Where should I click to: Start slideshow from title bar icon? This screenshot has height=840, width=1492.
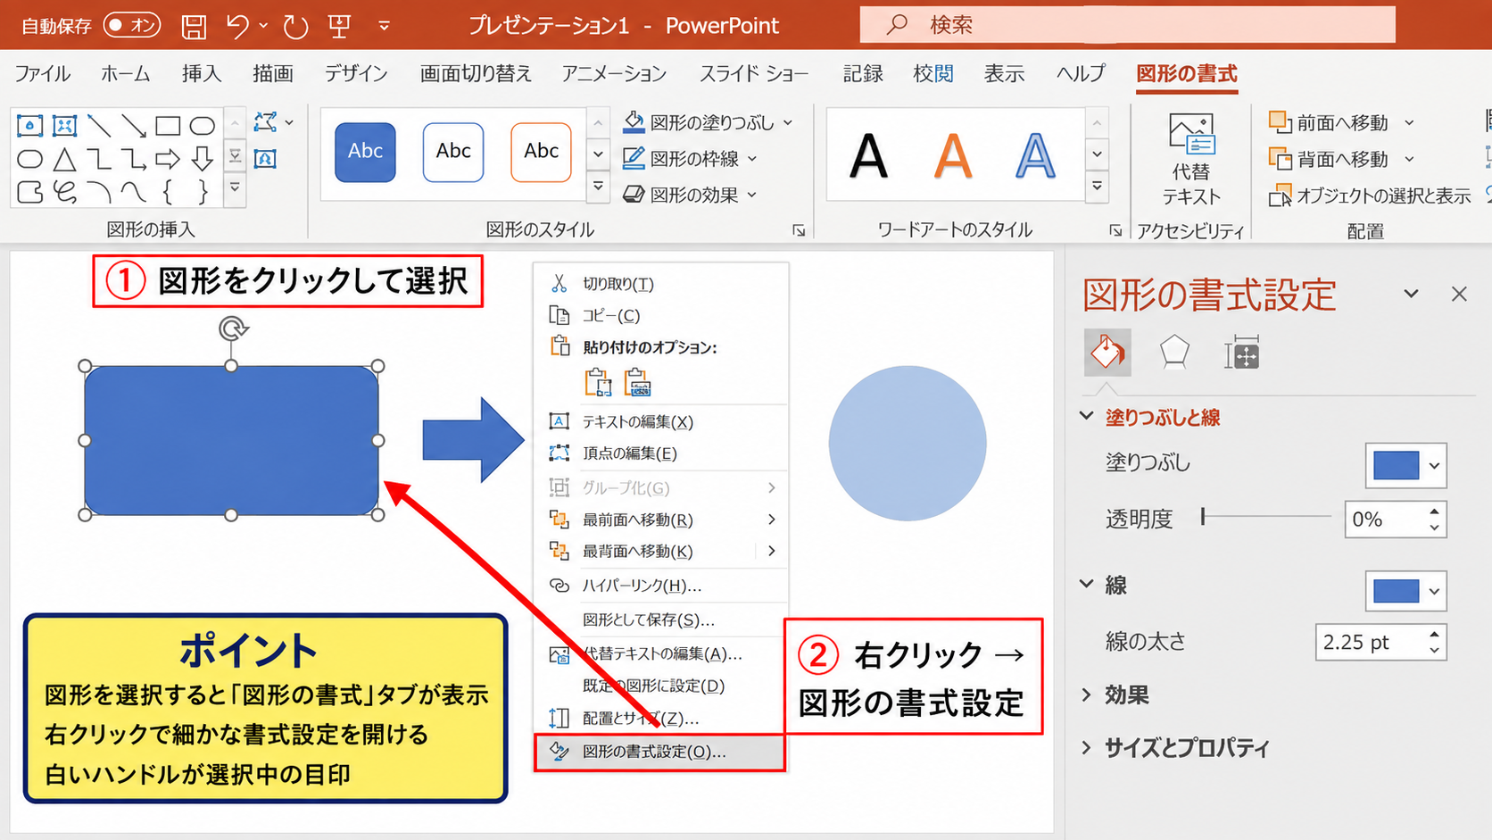(339, 26)
